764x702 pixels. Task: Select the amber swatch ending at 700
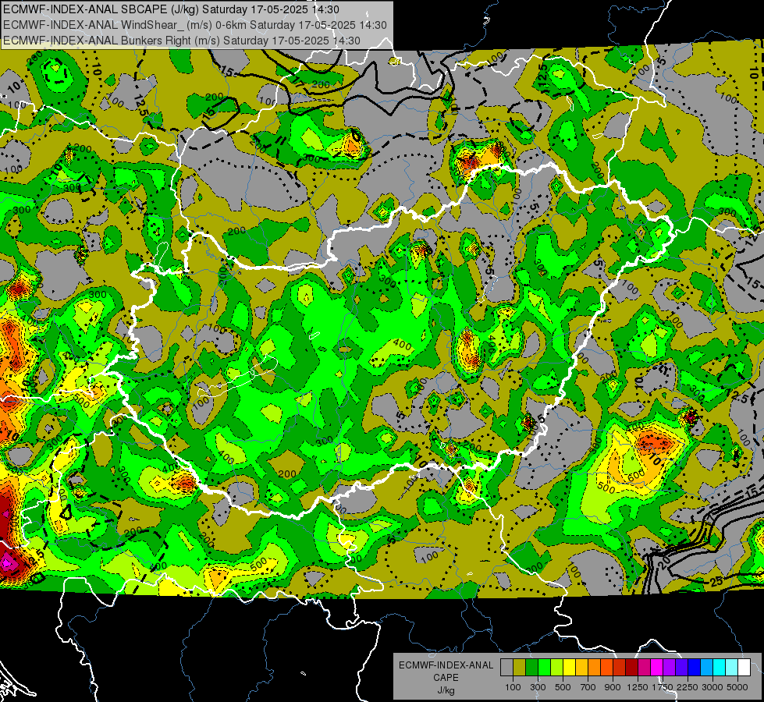coord(581,667)
